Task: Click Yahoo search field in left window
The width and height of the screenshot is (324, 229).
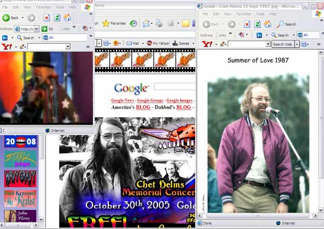Action: pyautogui.click(x=46, y=46)
